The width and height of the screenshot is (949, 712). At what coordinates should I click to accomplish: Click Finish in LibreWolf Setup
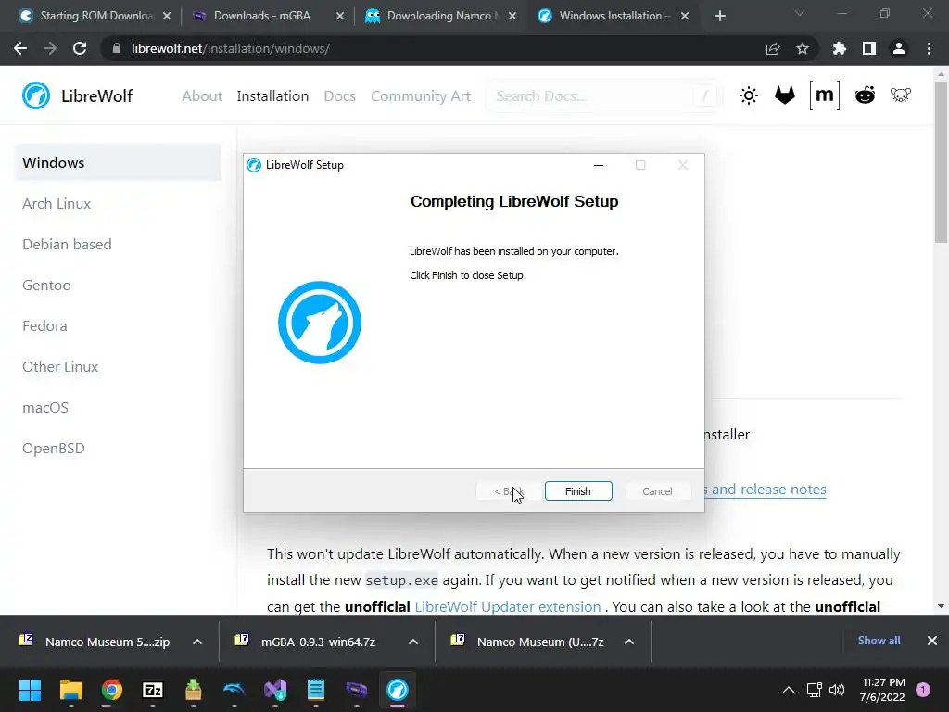(578, 491)
